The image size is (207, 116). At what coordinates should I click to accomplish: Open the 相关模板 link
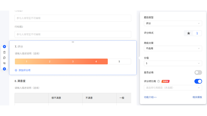tap(197, 97)
